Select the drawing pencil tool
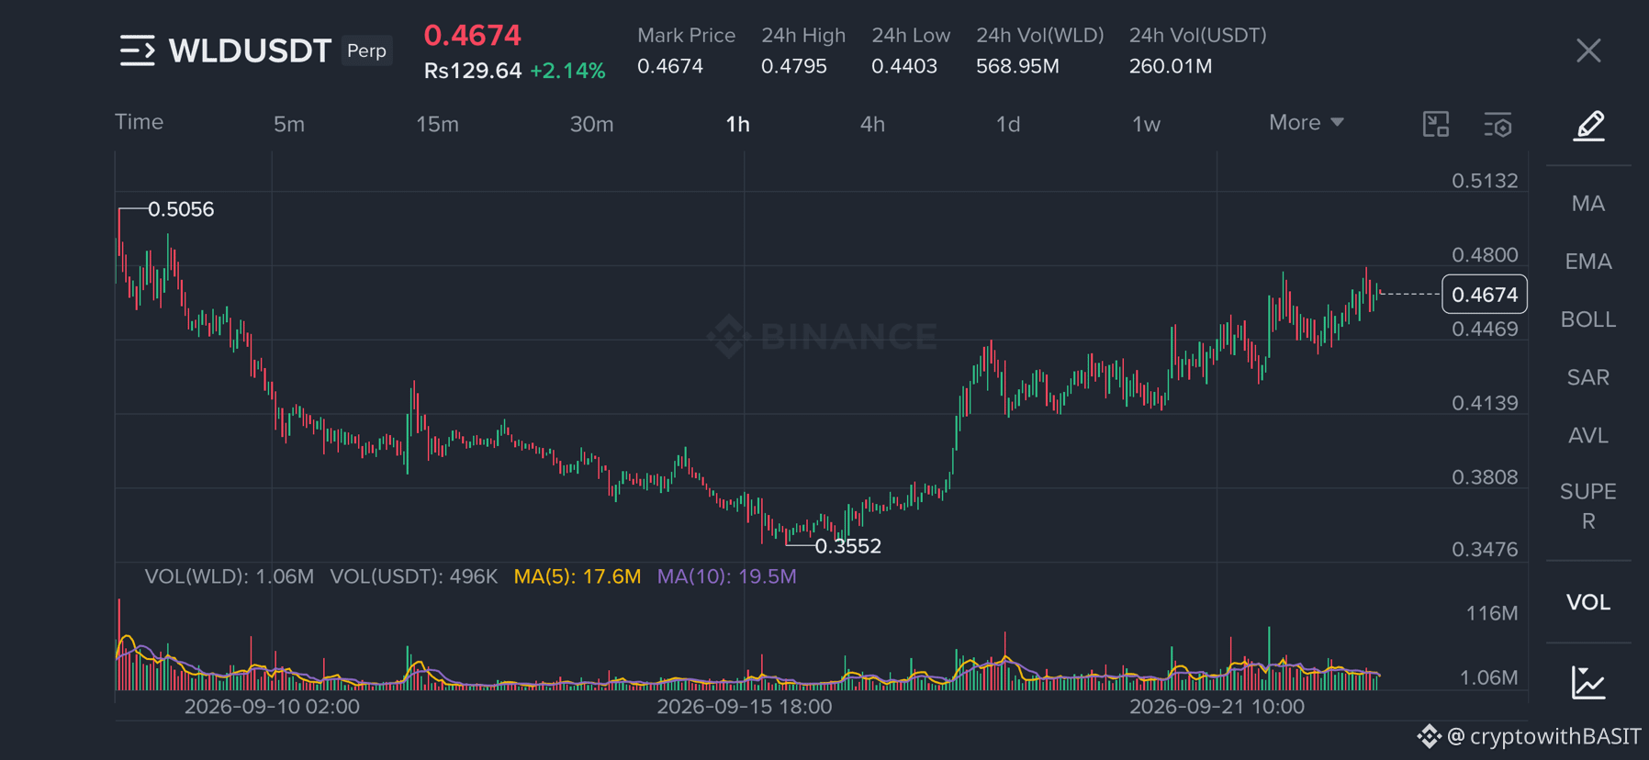The height and width of the screenshot is (760, 1649). [1589, 125]
